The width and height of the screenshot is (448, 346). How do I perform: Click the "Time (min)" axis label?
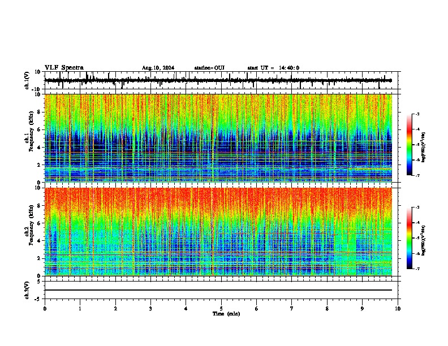(x=226, y=314)
